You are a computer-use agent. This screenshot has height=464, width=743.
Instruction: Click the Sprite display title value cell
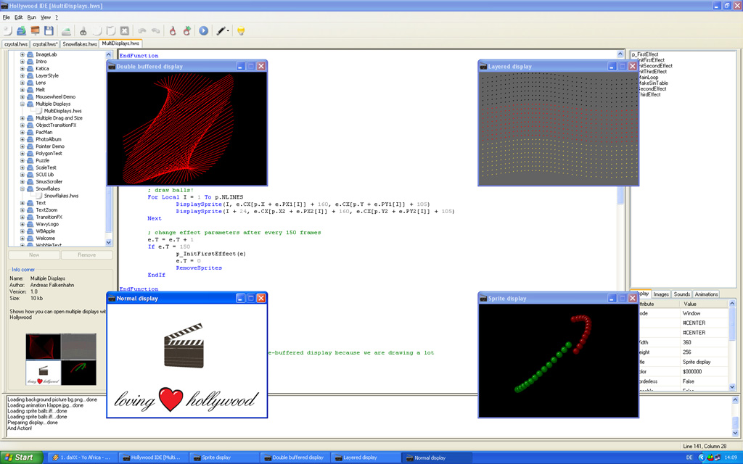coord(702,362)
